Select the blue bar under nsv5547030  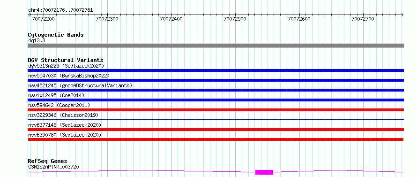(216, 80)
